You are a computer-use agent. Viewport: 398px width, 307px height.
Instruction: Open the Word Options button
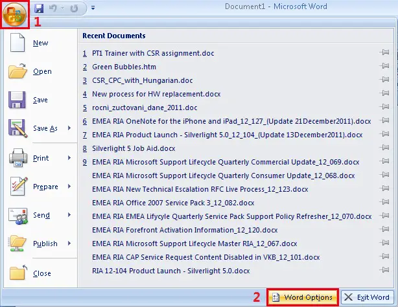click(x=302, y=297)
